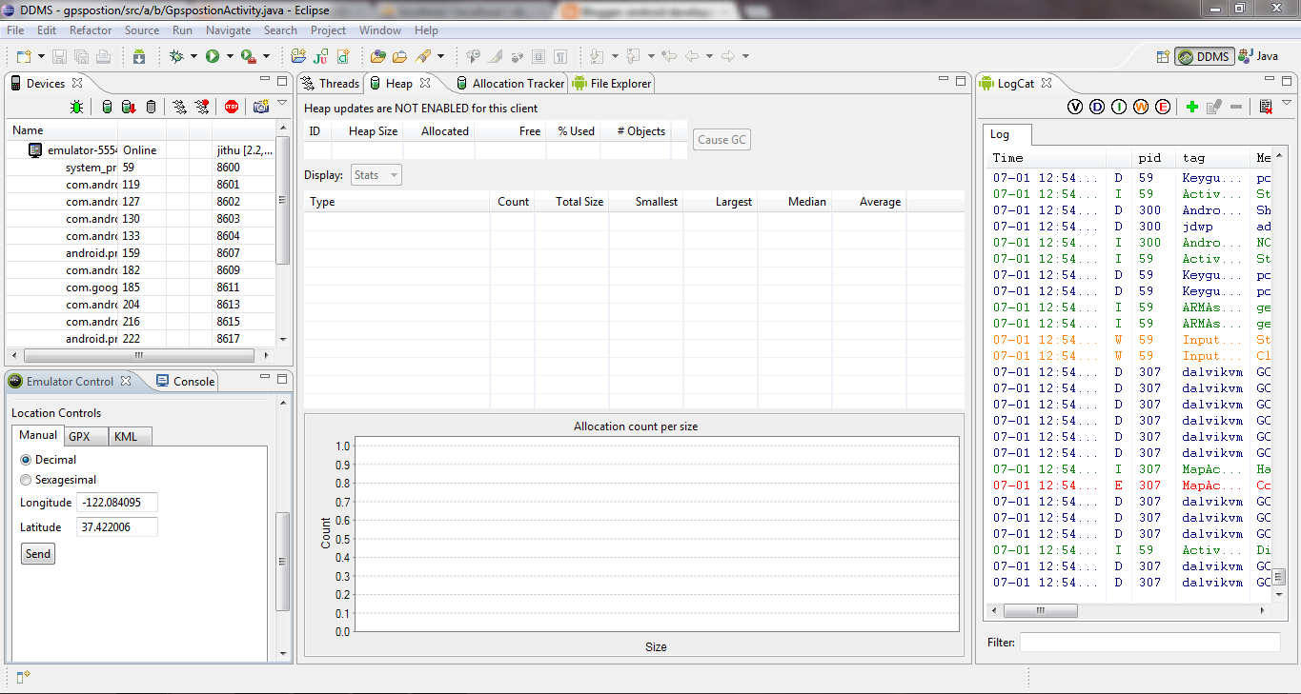Image resolution: width=1301 pixels, height=694 pixels.
Task: Click the Screen Capture camera icon
Action: click(x=261, y=107)
